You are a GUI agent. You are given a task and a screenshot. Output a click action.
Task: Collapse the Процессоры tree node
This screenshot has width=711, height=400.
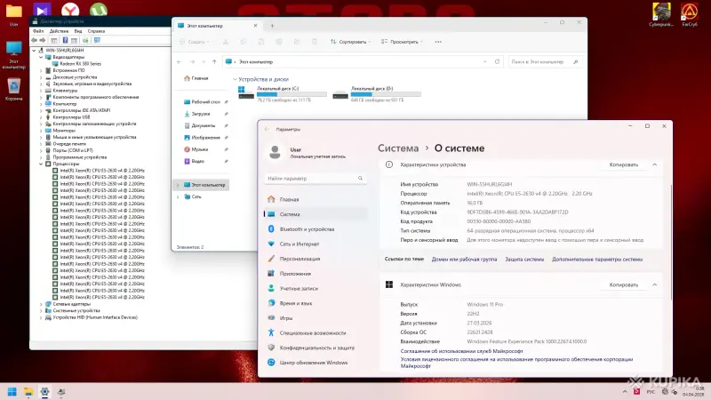pos(41,164)
